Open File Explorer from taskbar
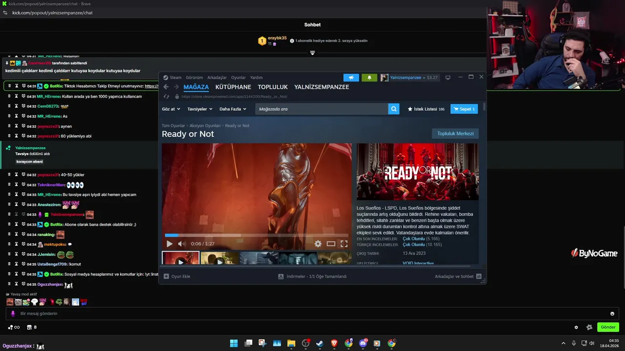This screenshot has height=351, width=625. (291, 343)
